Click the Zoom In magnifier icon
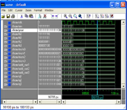The width and height of the screenshot is (127, 110). tap(65, 16)
